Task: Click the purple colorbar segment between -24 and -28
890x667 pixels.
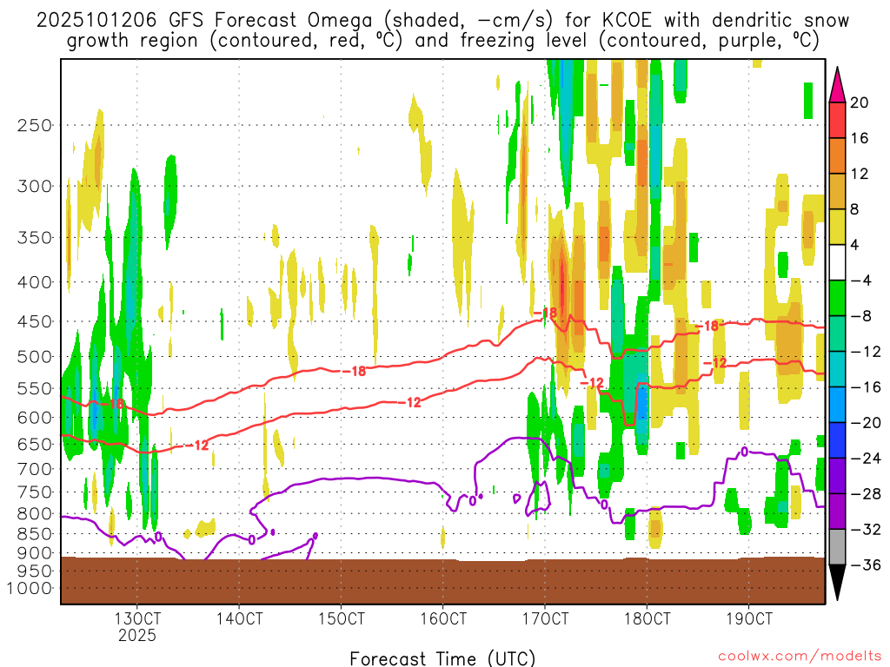Action: tap(837, 476)
